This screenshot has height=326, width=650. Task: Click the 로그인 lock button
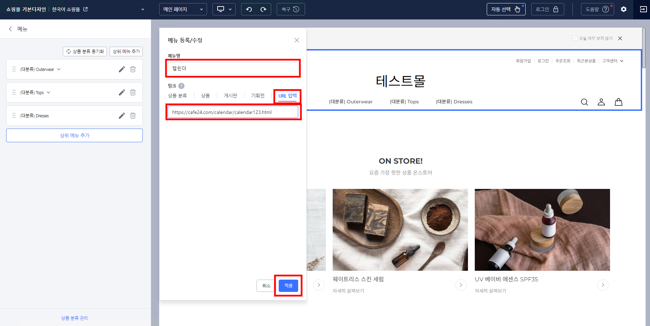(x=548, y=9)
